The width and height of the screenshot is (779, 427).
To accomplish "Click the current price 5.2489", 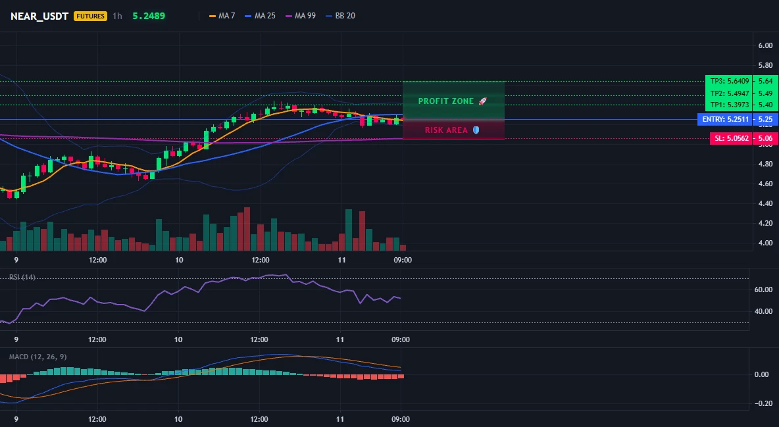I will 149,16.
